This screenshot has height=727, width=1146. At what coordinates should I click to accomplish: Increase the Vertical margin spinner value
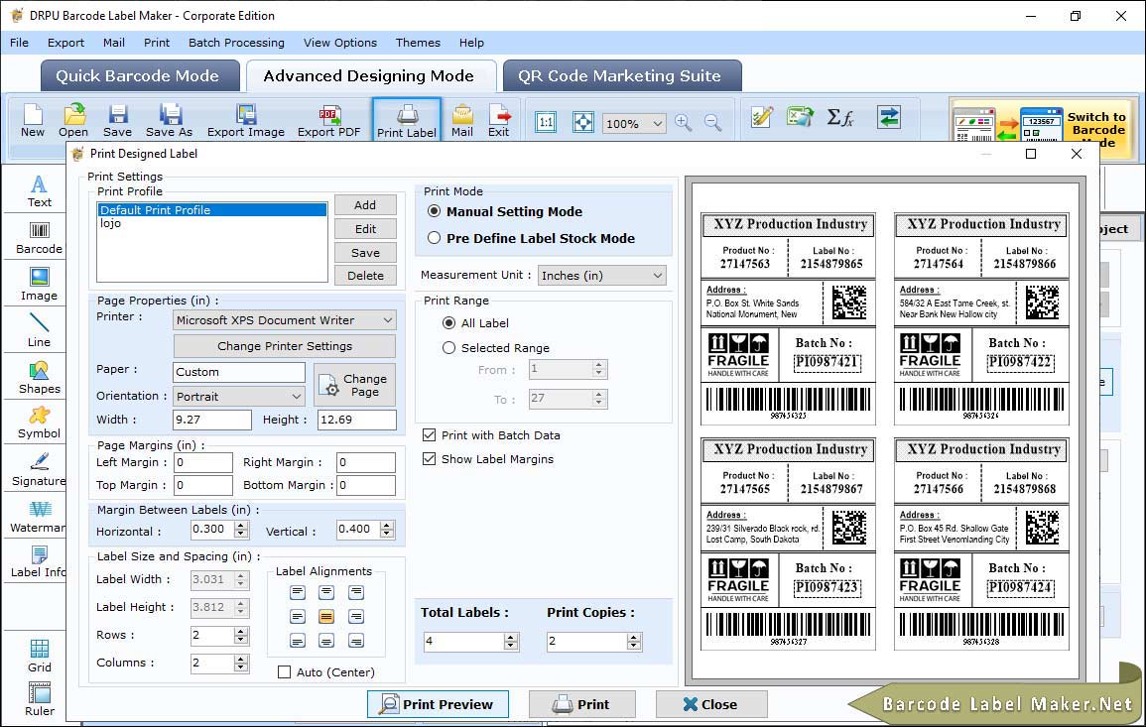(387, 525)
